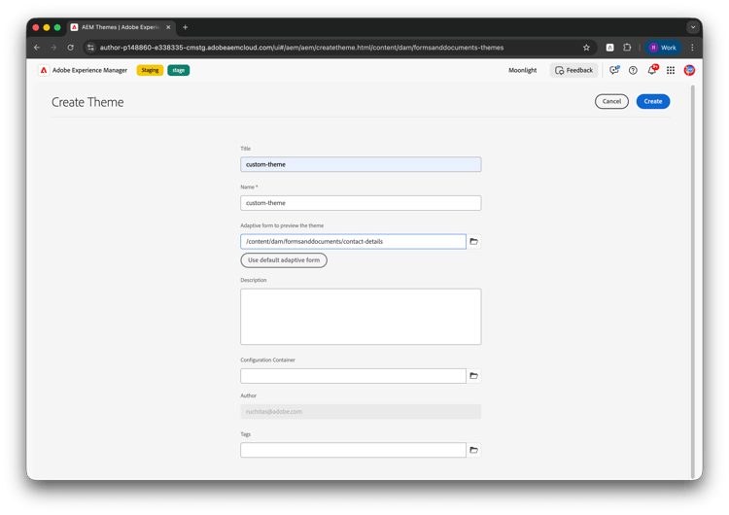Browse for a Configuration Container folder
Image resolution: width=729 pixels, height=515 pixels.
[474, 375]
